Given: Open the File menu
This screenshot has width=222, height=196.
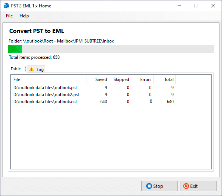Looking at the screenshot, I should pos(9,16).
